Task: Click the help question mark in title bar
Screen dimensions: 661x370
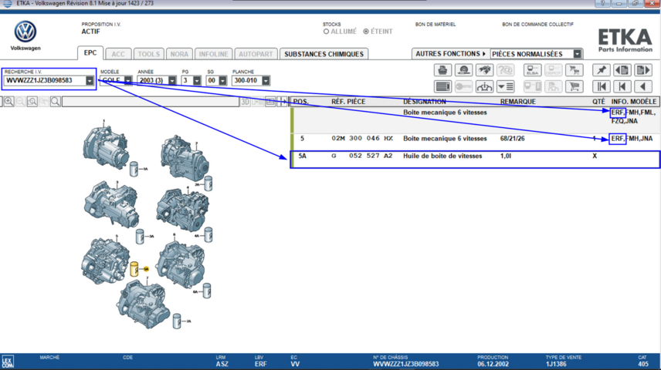Action: click(603, 3)
